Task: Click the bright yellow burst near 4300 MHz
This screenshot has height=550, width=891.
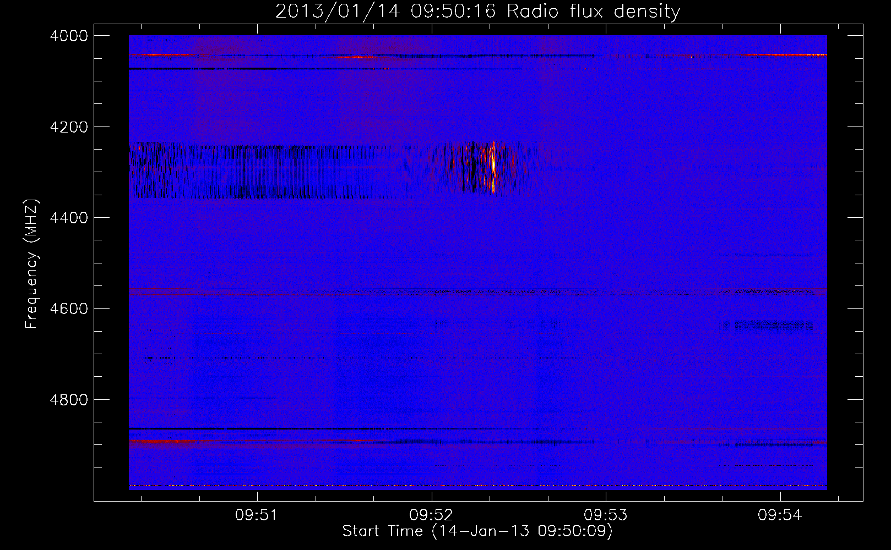Action: [x=493, y=166]
